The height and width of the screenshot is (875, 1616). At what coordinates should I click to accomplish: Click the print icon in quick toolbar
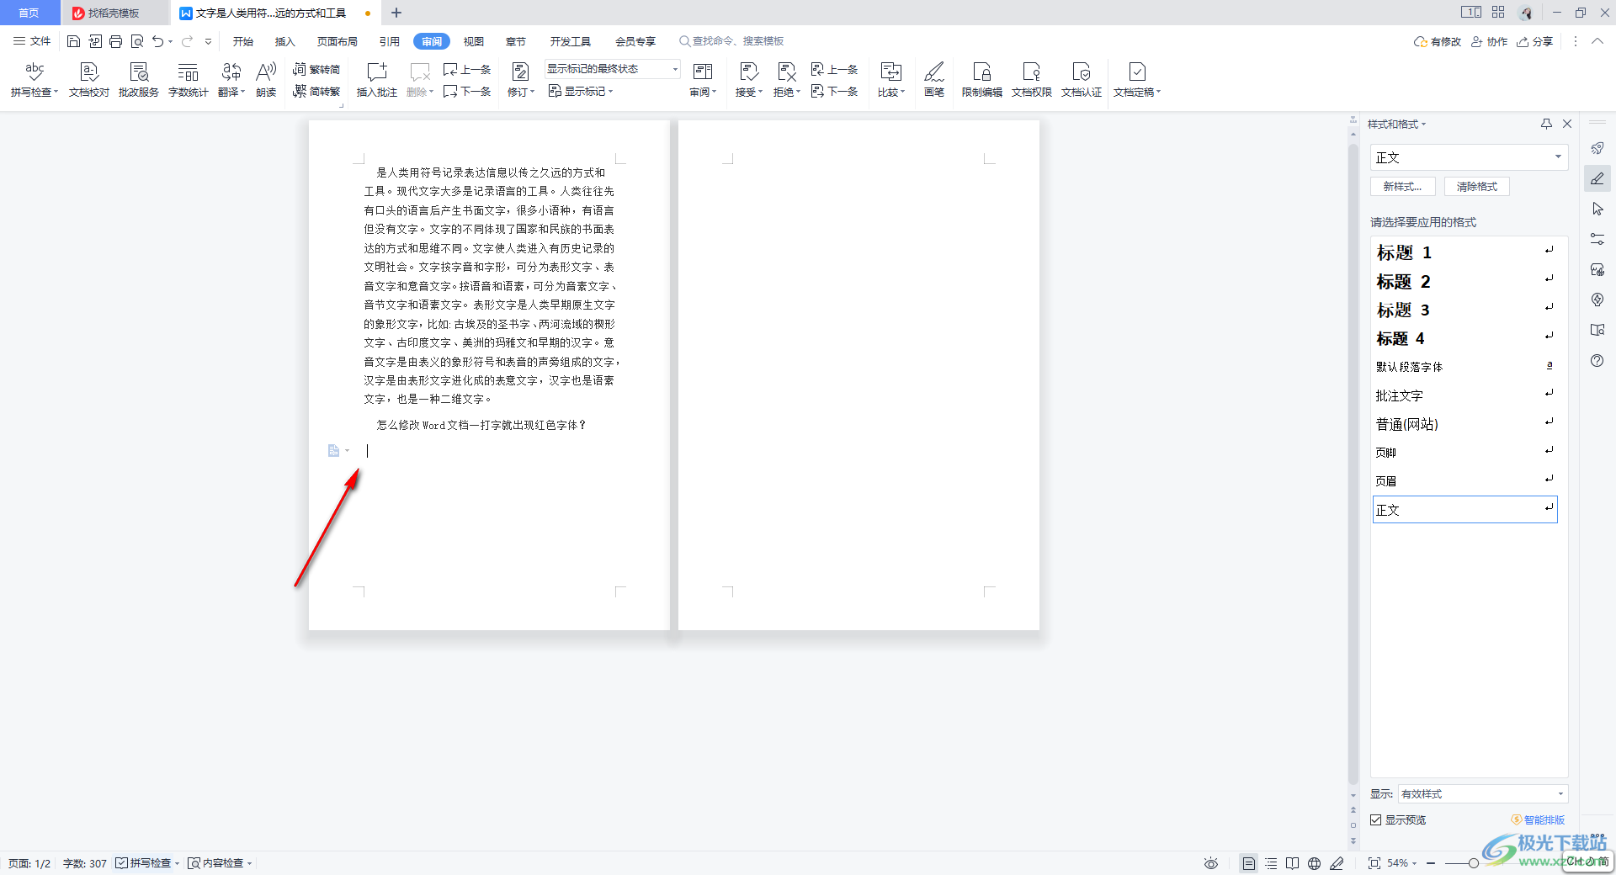pos(116,41)
